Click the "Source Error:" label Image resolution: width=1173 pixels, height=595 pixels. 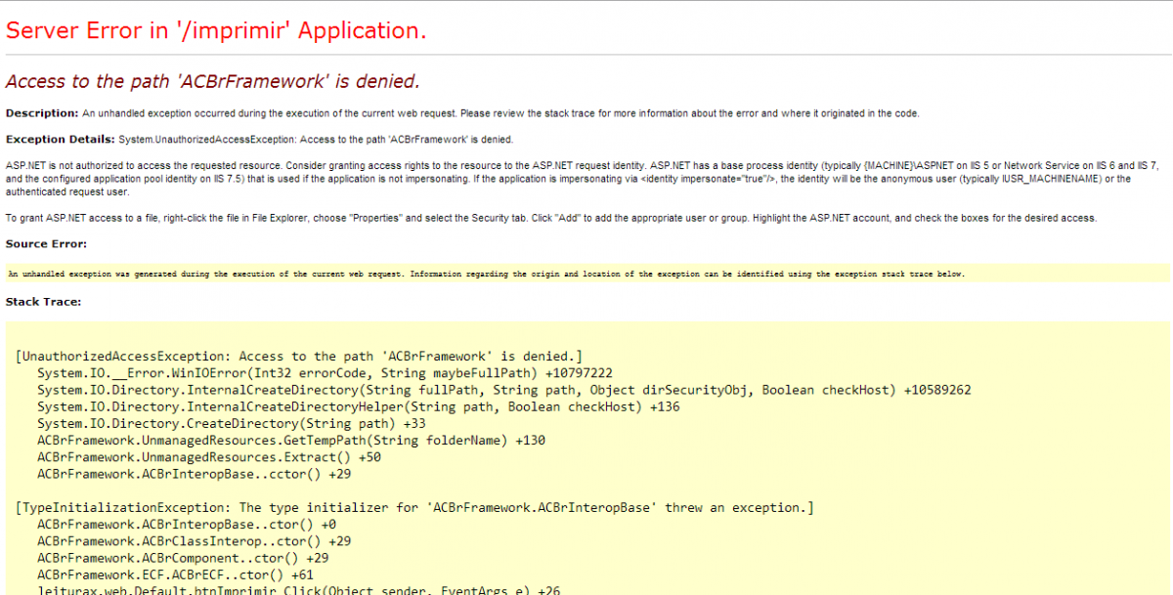point(46,243)
